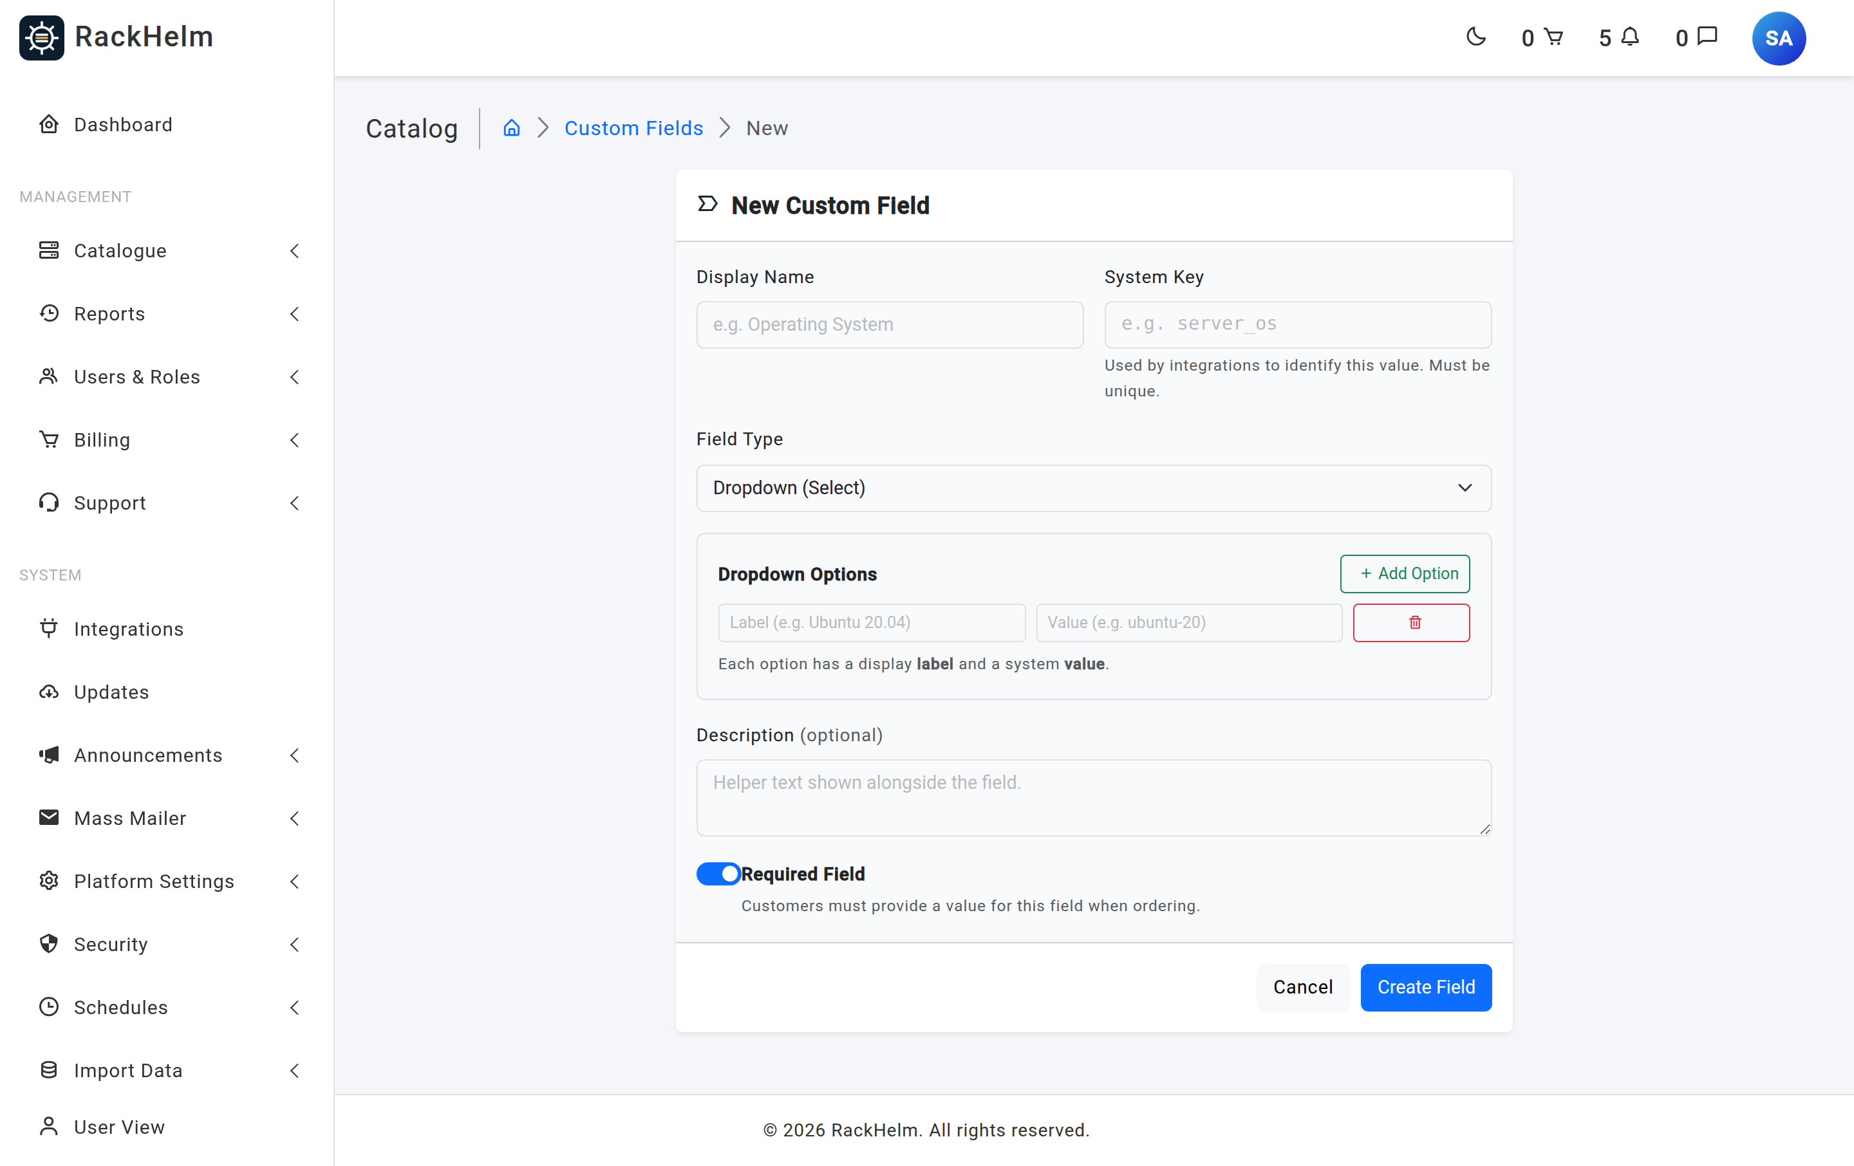Open User View in sidebar
Screen dimensions: 1854x1166
pyautogui.click(x=118, y=1127)
